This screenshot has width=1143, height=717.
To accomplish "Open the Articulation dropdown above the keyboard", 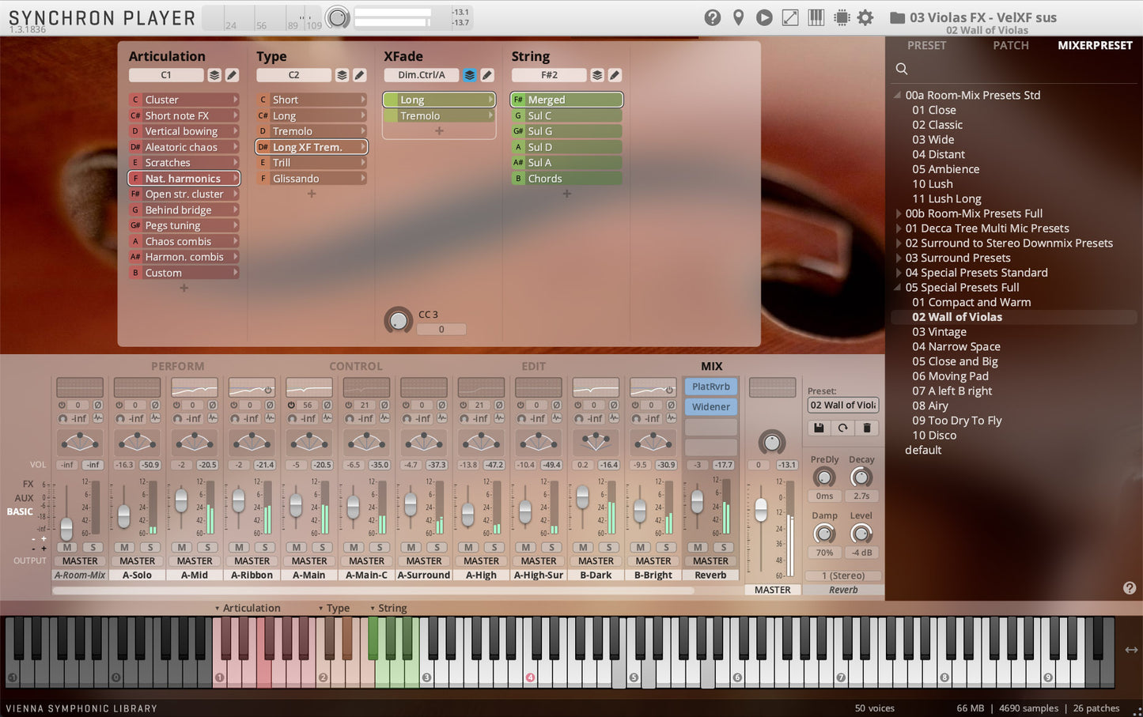I will [249, 608].
